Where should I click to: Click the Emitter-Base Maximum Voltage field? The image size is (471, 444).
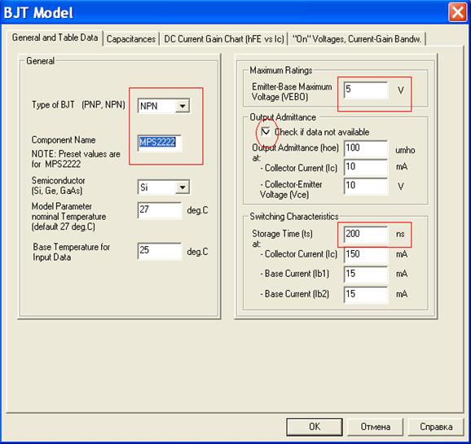pos(366,90)
